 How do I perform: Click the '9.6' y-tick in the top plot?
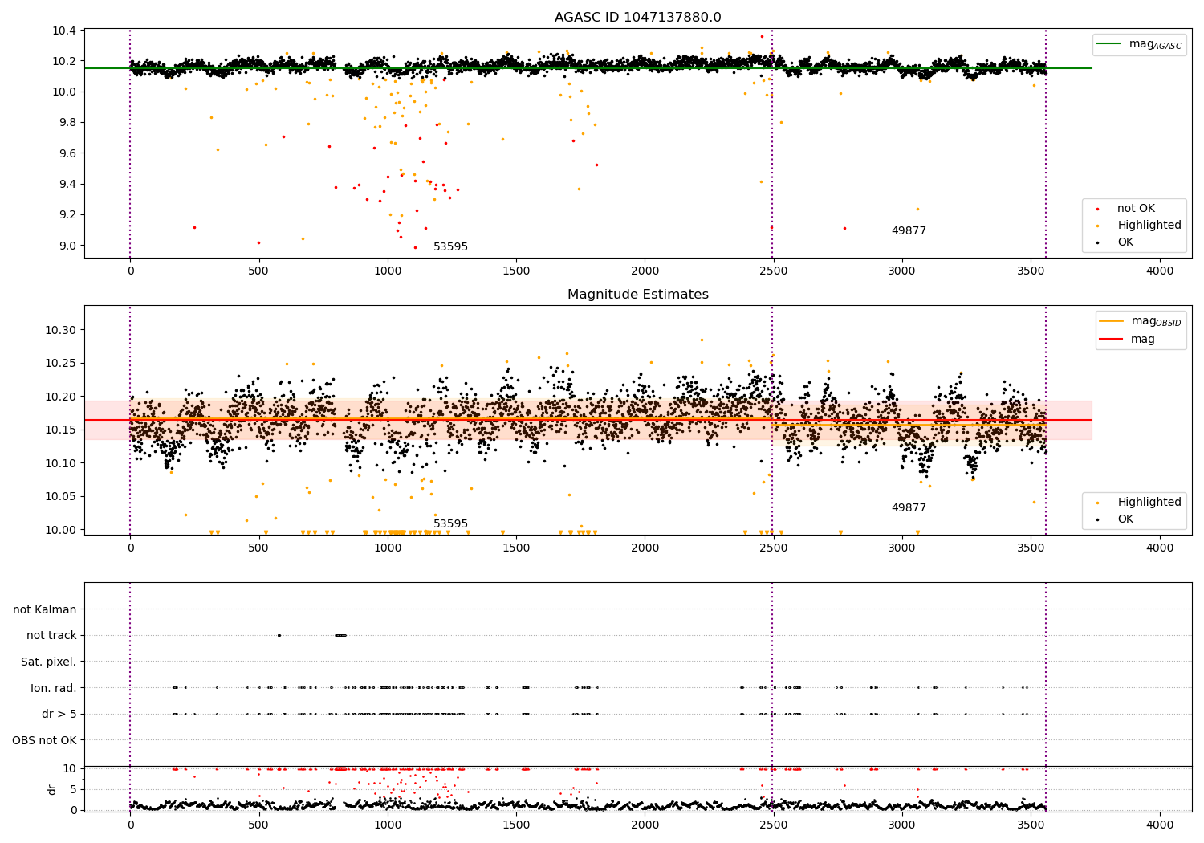coord(67,153)
